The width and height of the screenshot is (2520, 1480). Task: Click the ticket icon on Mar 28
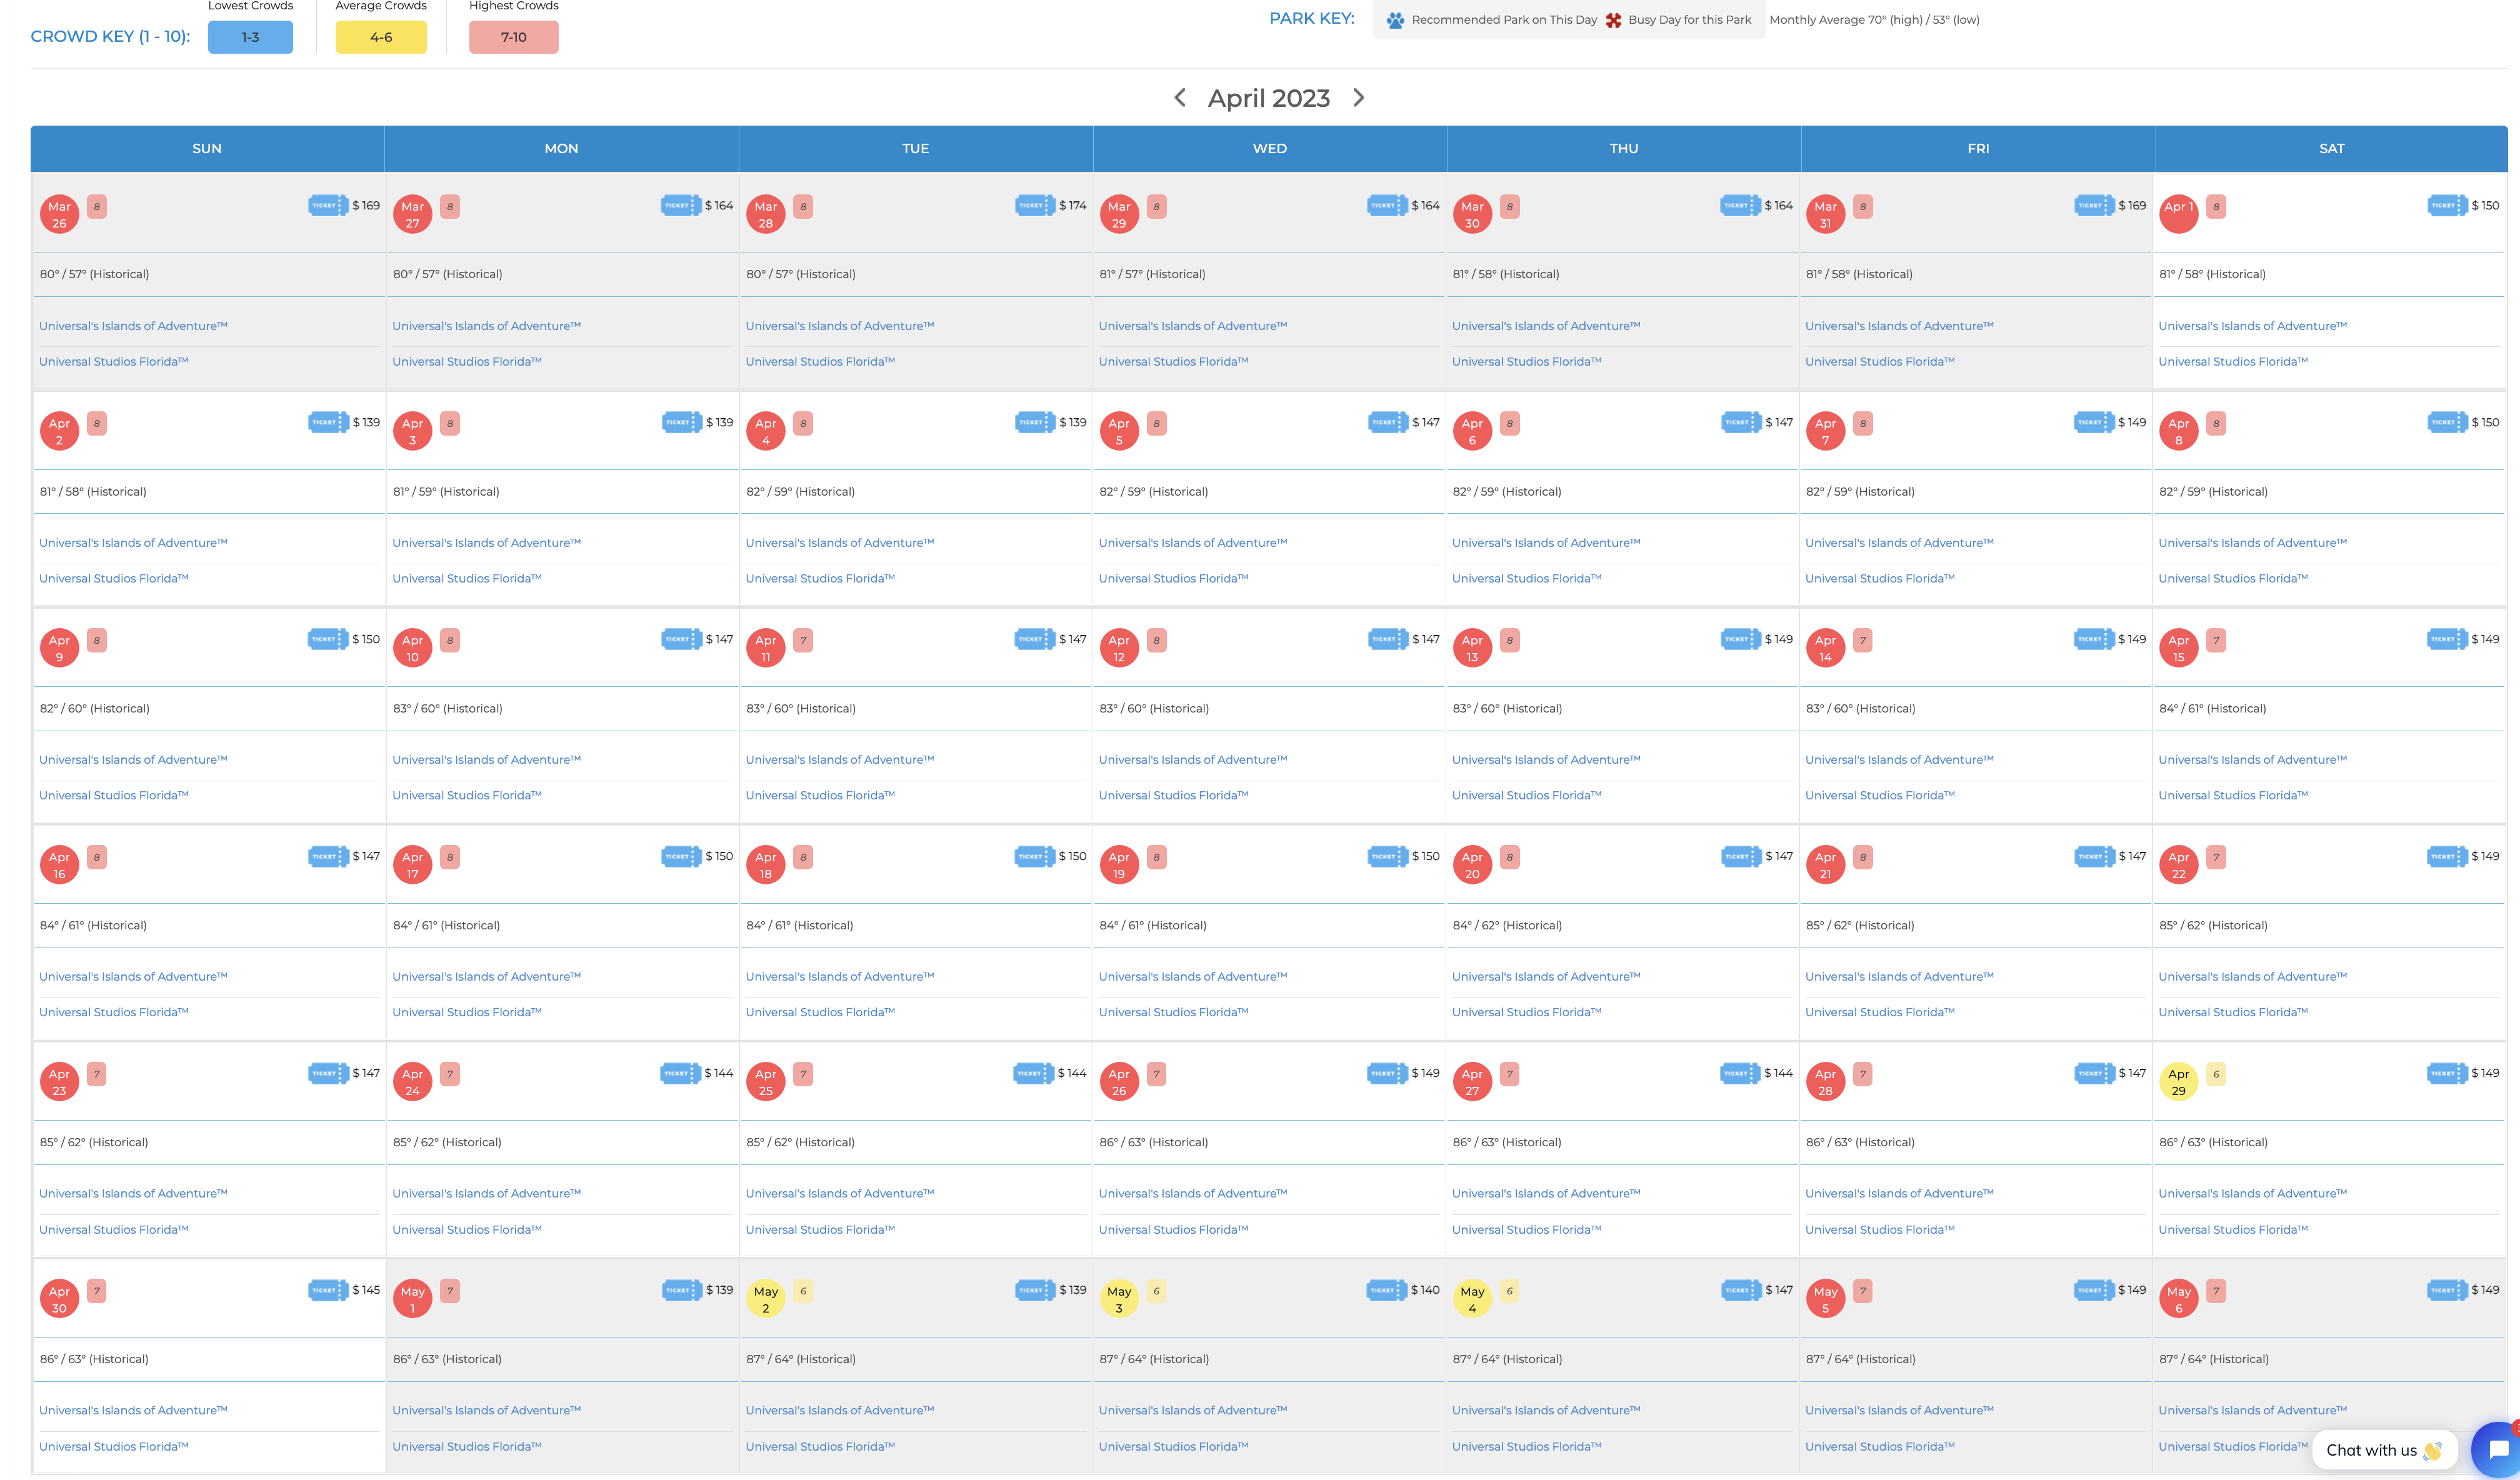pos(1035,206)
